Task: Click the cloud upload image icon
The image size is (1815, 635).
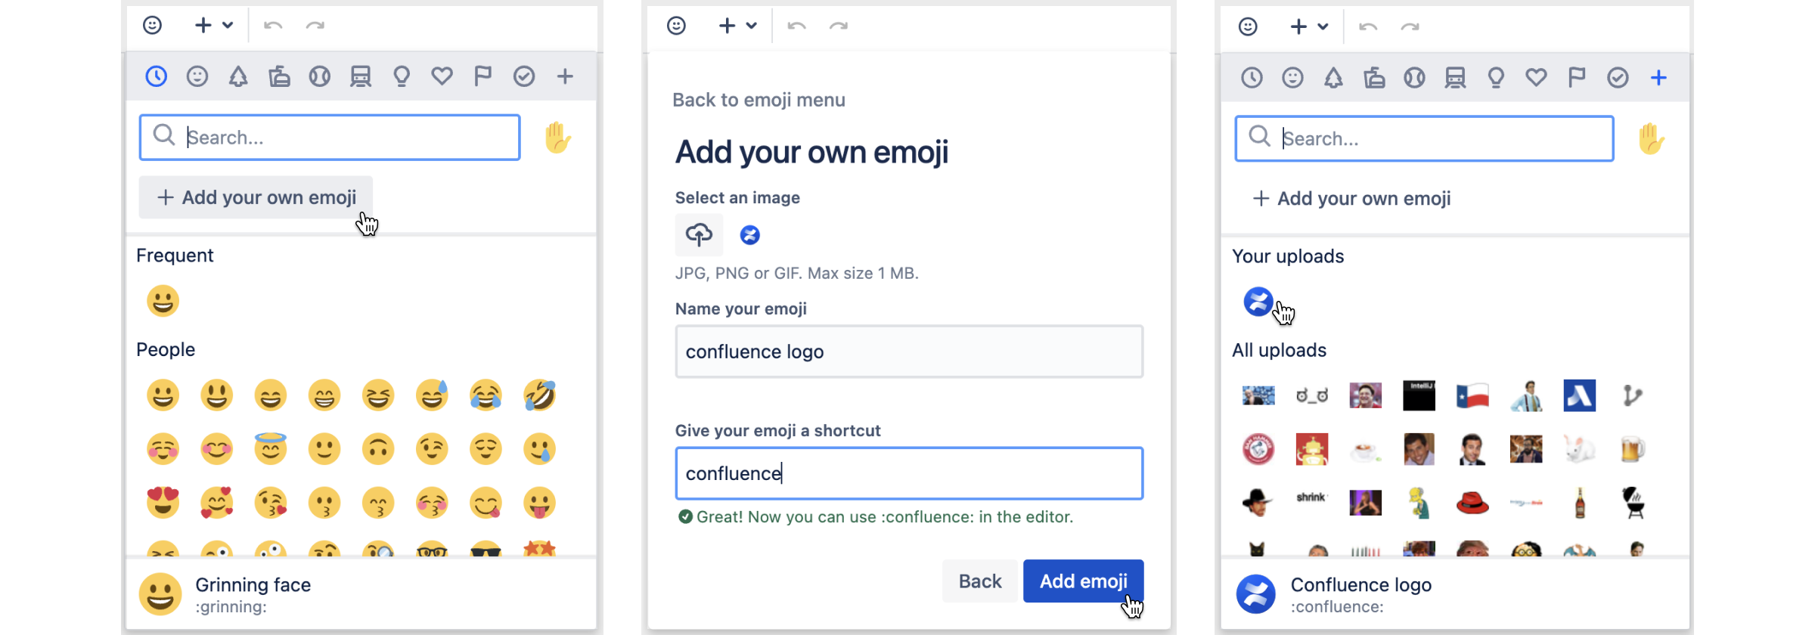Action: tap(699, 235)
